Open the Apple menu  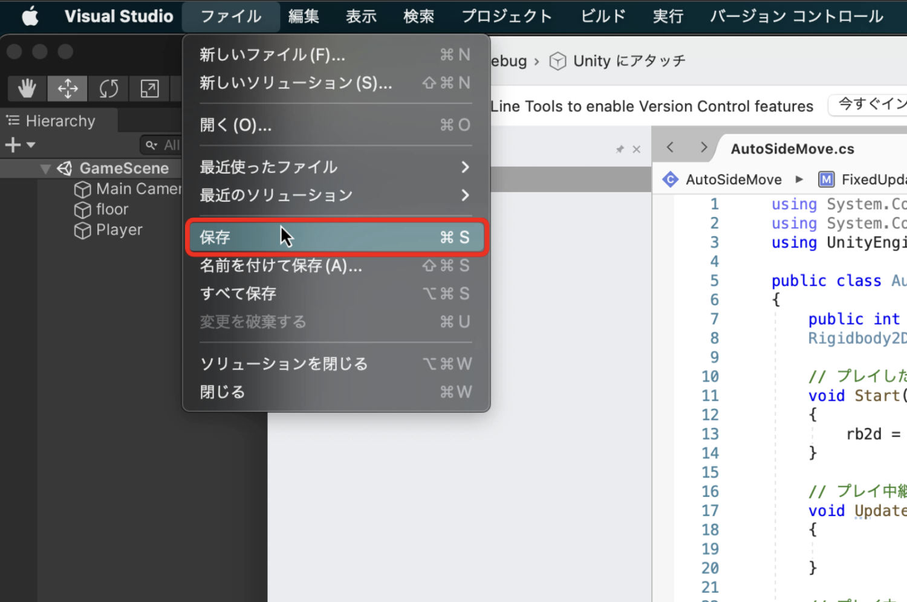pyautogui.click(x=30, y=16)
